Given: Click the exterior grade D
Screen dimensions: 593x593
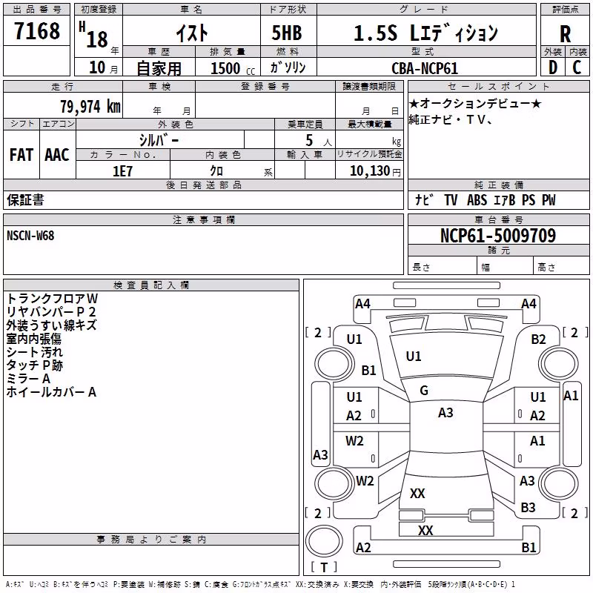Looking at the screenshot, I should tap(553, 67).
